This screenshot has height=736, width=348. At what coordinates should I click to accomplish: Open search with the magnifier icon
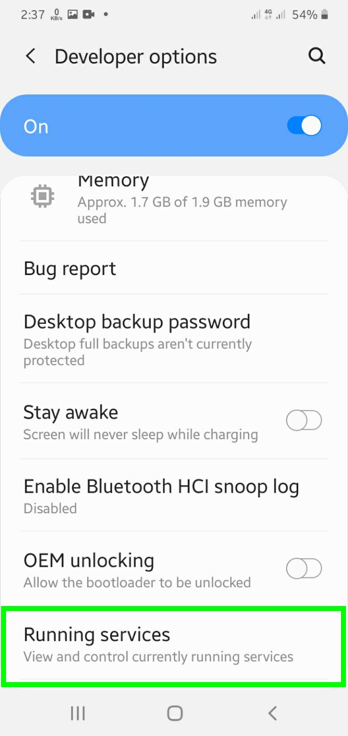pos(317,56)
